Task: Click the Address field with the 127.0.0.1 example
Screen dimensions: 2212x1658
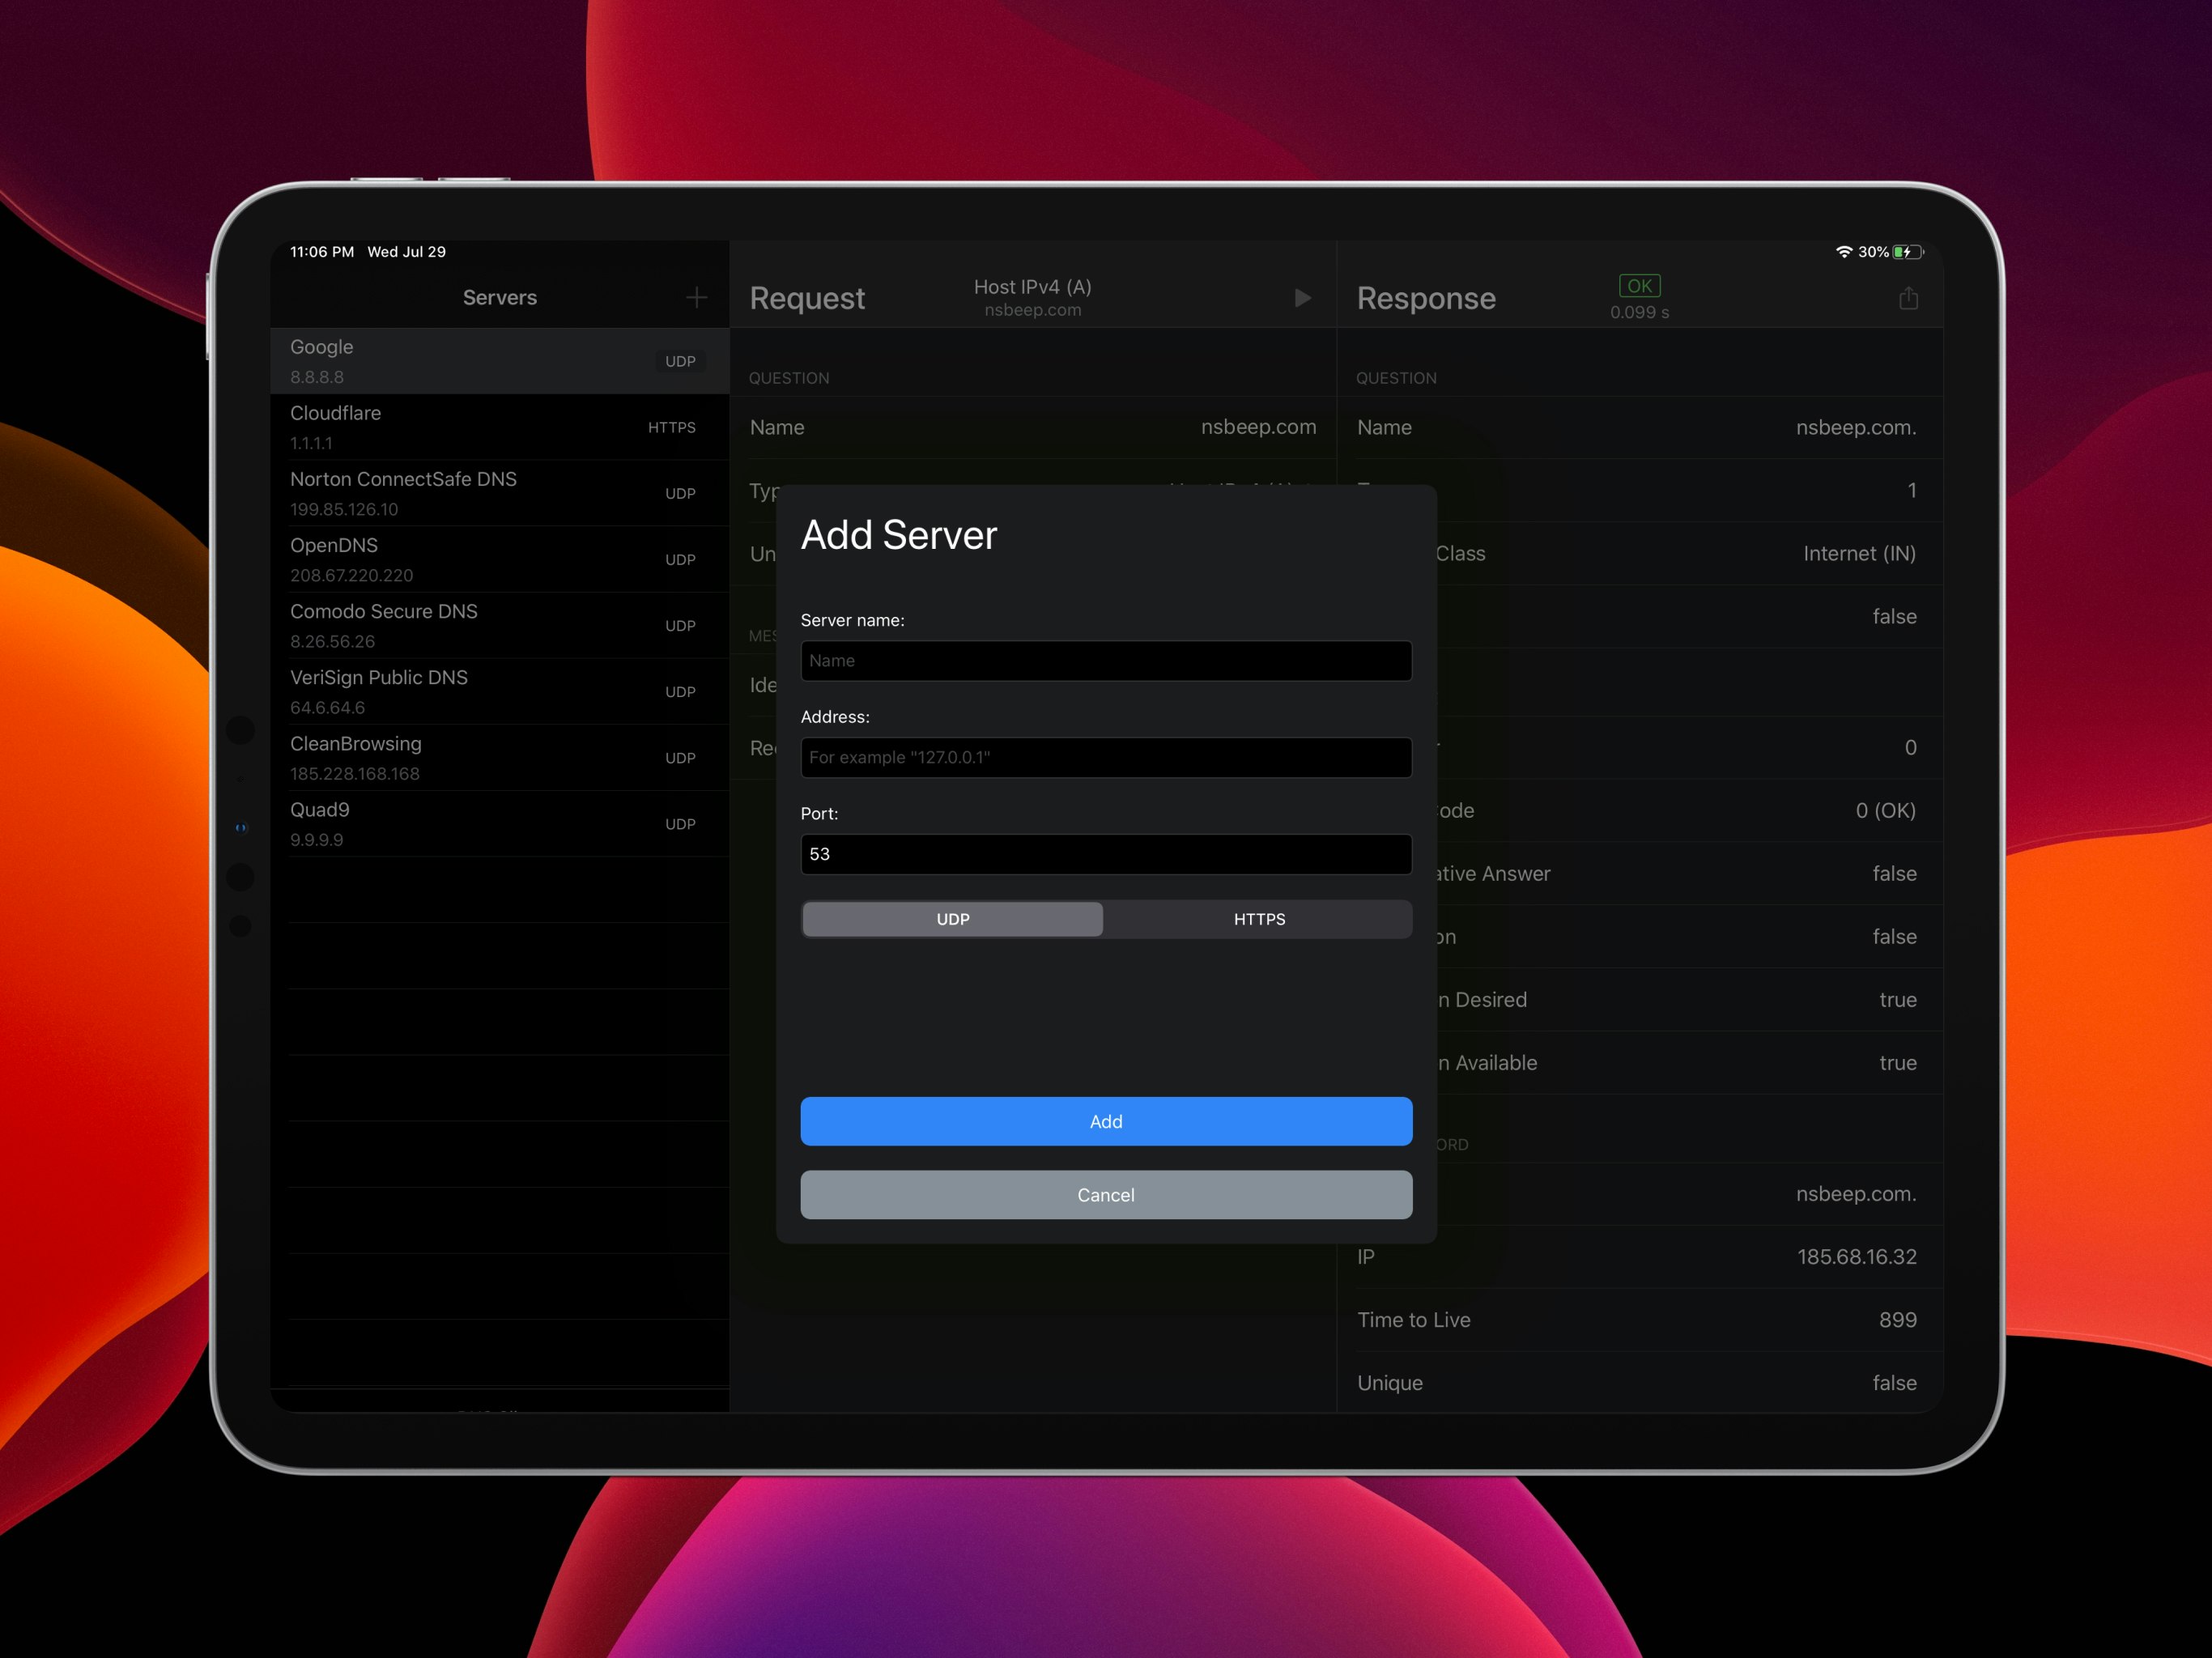Action: tap(1105, 757)
